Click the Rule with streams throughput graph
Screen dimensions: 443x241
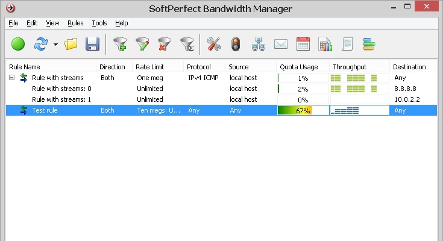coord(359,78)
